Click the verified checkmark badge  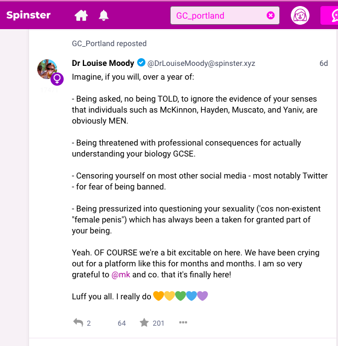point(141,63)
